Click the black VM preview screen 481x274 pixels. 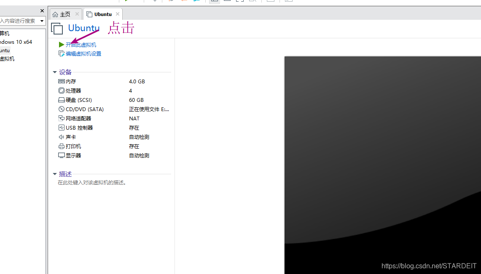click(x=382, y=165)
